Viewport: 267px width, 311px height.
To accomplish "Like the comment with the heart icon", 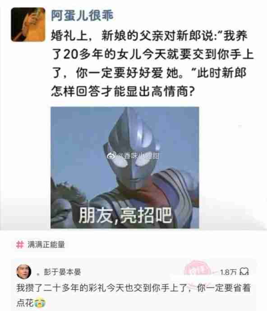I will (244, 271).
